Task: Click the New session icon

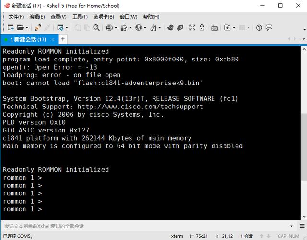Action: point(11,28)
